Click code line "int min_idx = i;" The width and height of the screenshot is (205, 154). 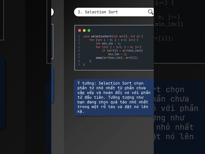(108, 43)
